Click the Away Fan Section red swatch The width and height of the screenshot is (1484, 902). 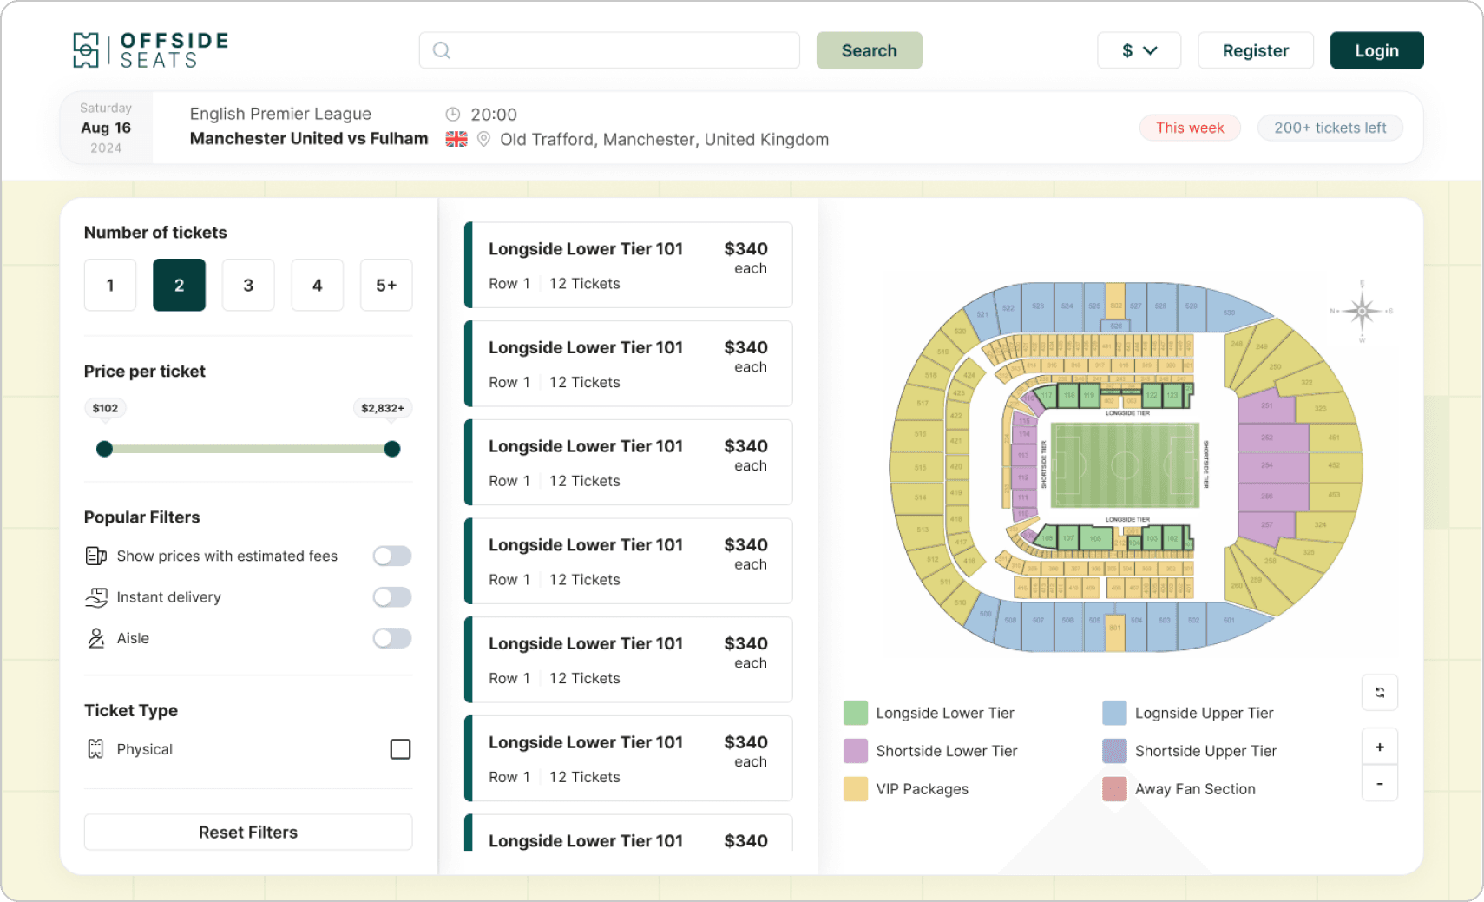[x=1114, y=789]
